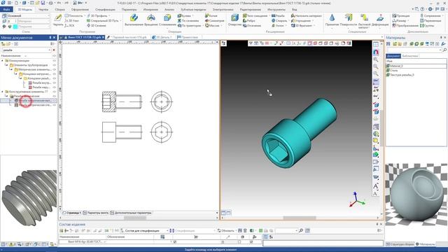Click the Булева (Boolean) operation

pyautogui.click(x=184, y=15)
